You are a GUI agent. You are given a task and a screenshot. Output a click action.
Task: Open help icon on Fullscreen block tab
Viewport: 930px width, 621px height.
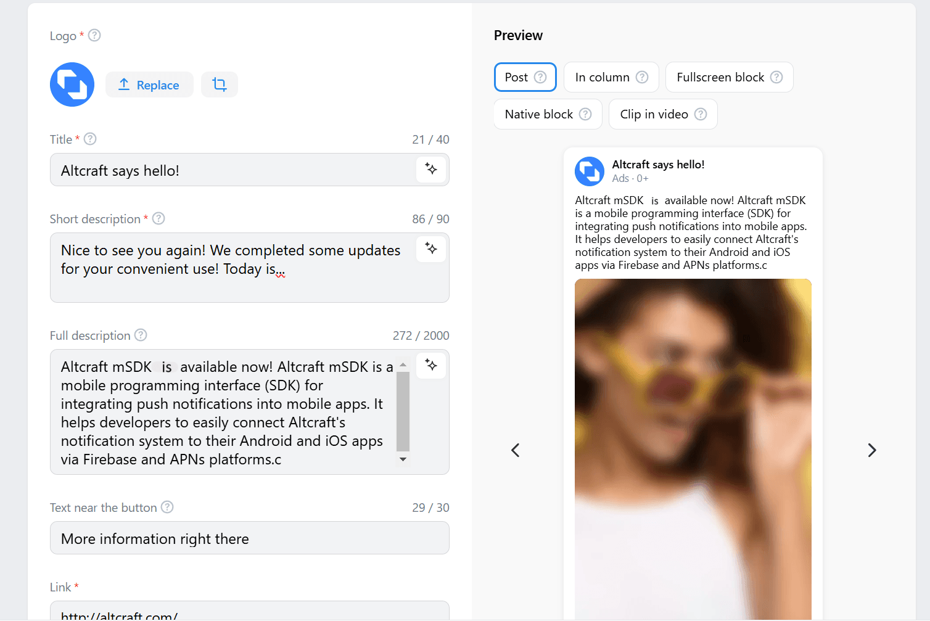click(x=776, y=77)
